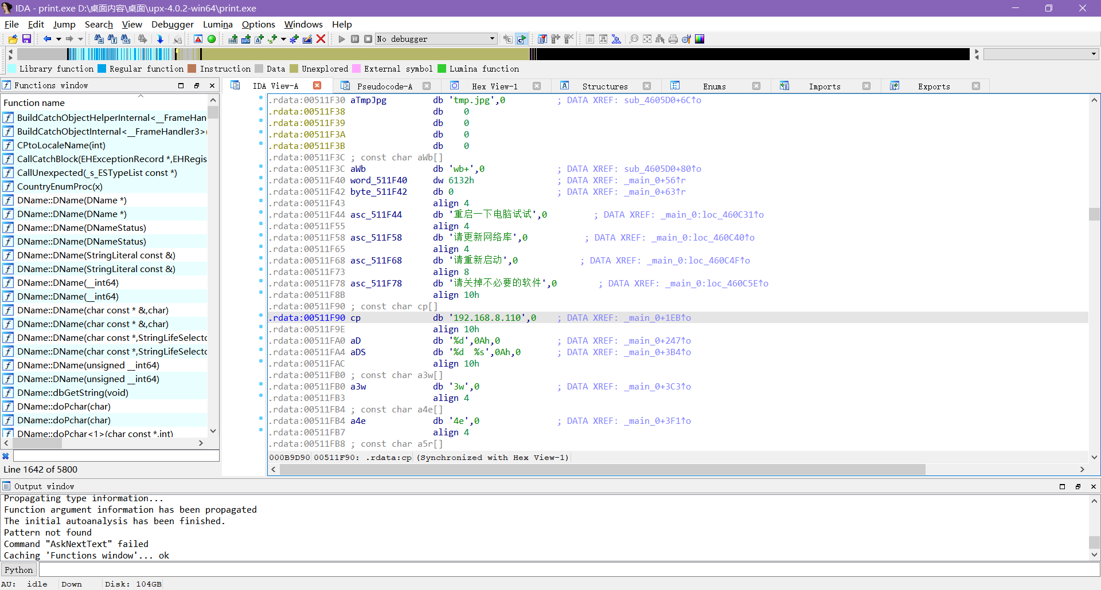Jump forward with the gray right arrow

69,39
